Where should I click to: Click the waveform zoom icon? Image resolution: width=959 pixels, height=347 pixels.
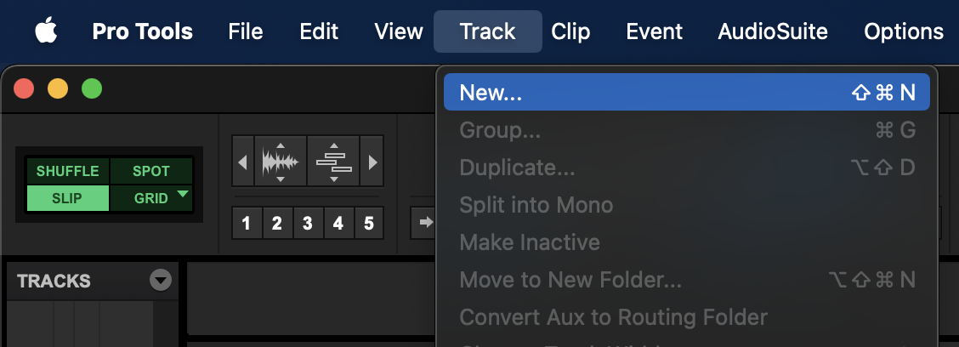[x=280, y=161]
